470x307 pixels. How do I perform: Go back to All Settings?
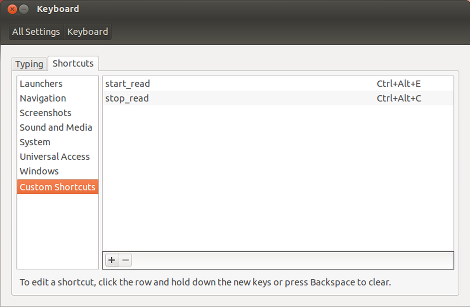click(x=36, y=31)
